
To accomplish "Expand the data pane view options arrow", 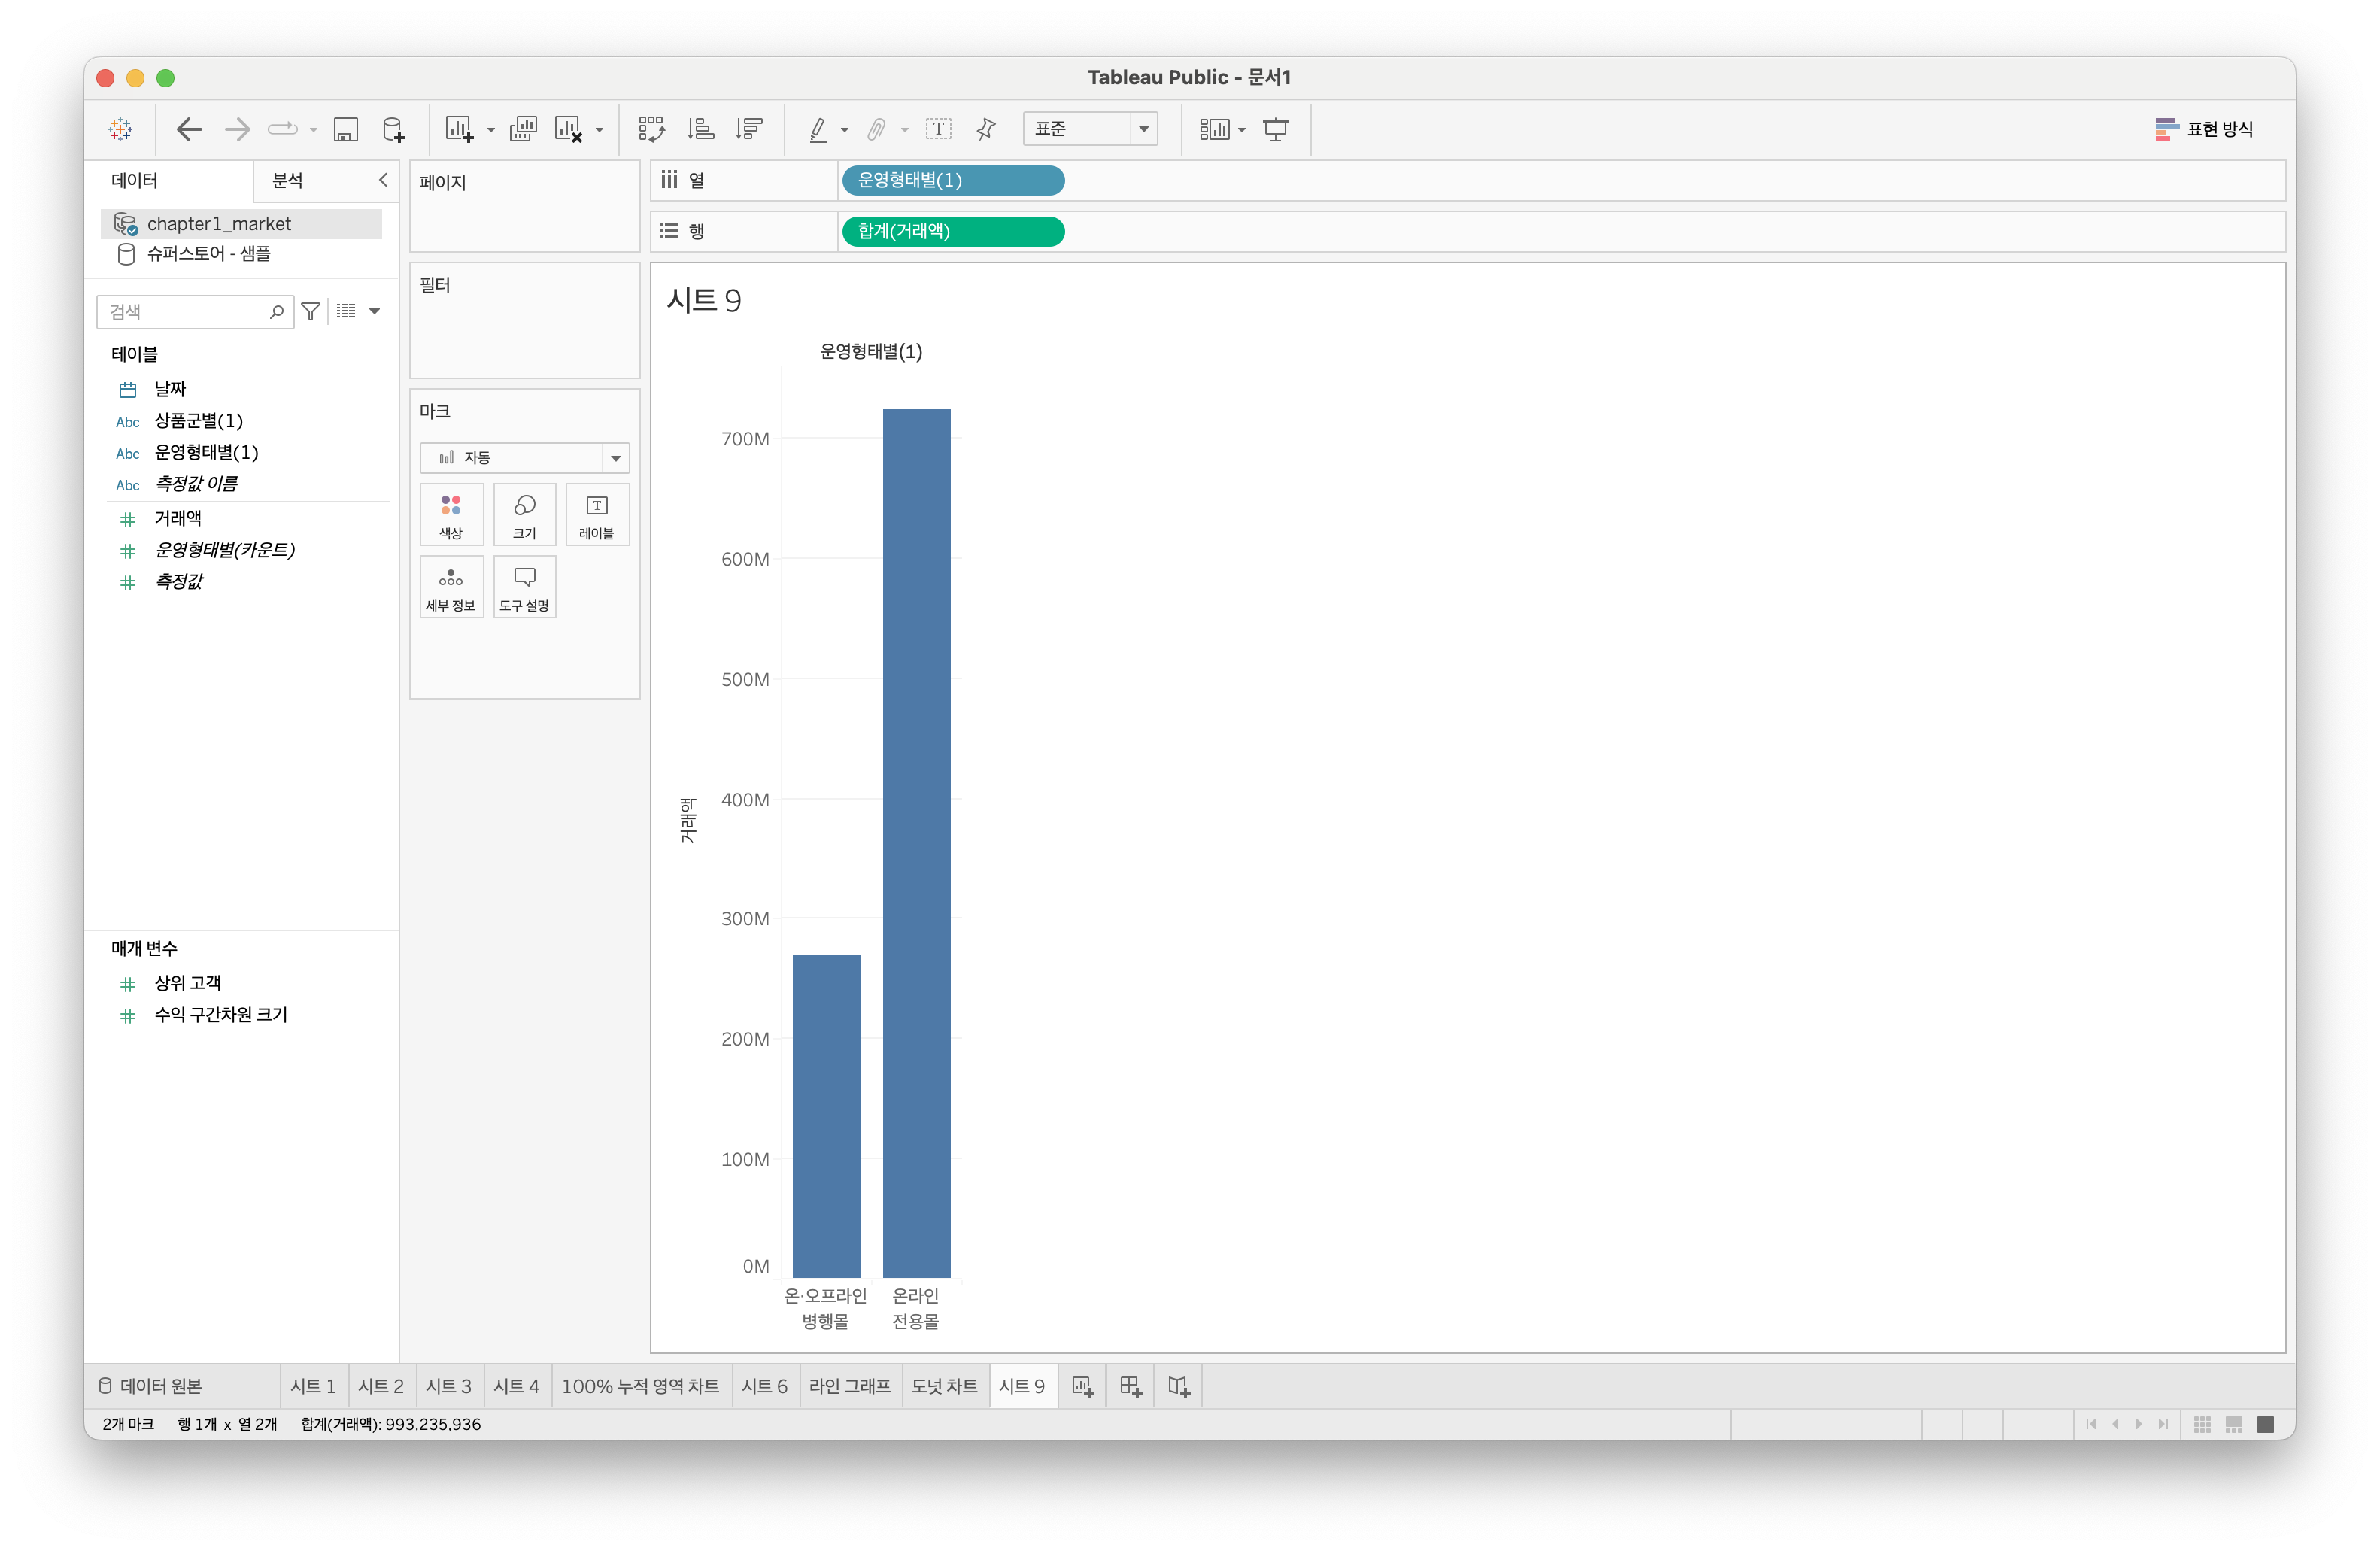I will click(375, 312).
